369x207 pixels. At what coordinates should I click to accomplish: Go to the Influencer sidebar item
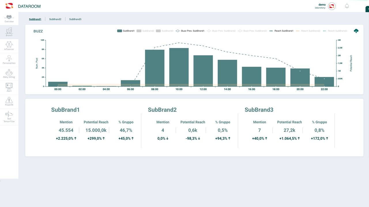(9, 46)
